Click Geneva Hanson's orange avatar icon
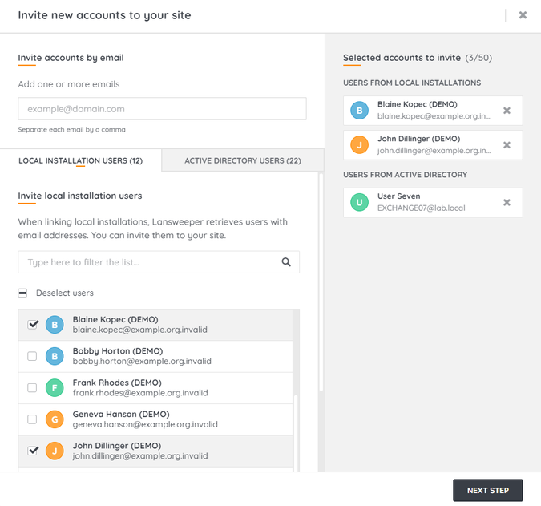Viewport: 541px width, 506px height. click(55, 419)
